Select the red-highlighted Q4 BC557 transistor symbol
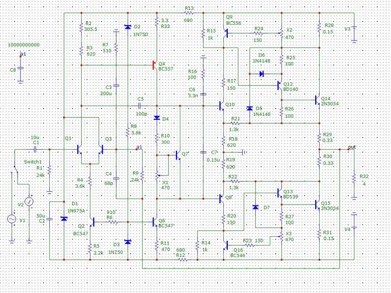391x293 pixels. 154,65
